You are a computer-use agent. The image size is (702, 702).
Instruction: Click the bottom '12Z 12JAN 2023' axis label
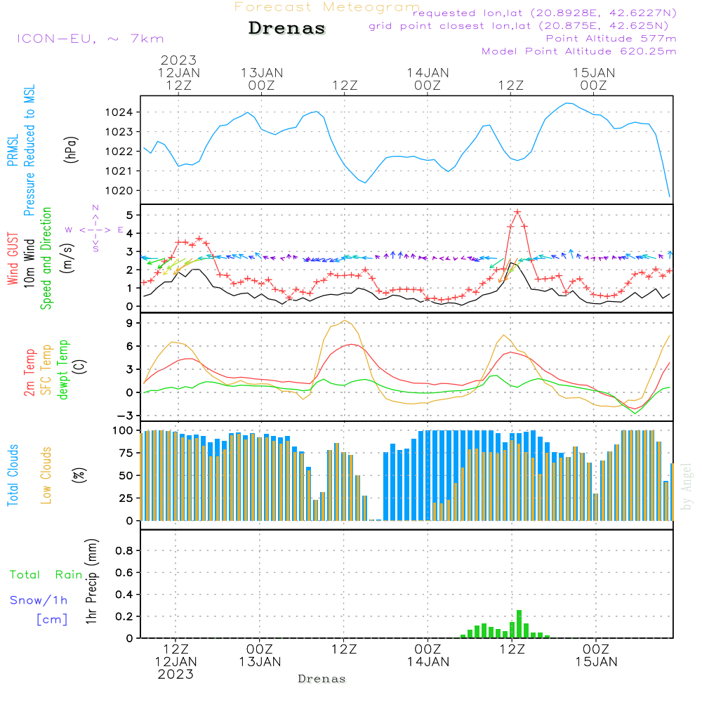point(175,662)
